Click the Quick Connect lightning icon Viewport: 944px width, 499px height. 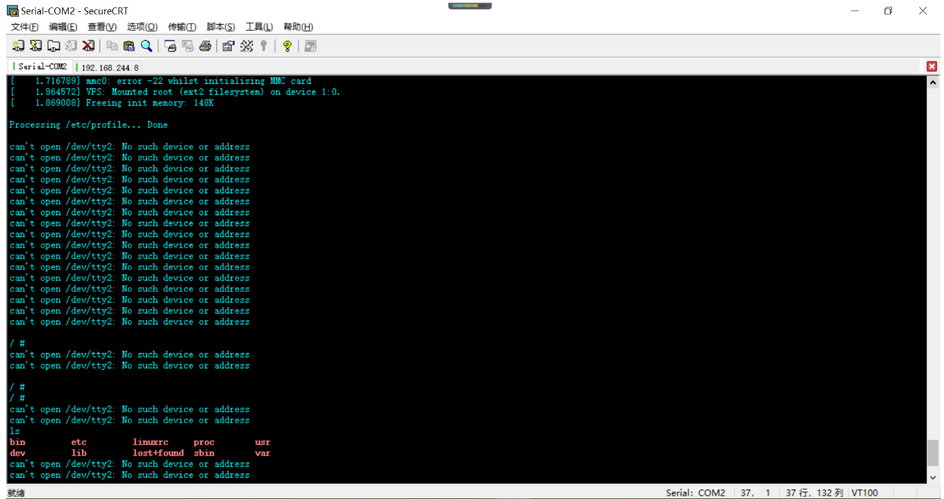pyautogui.click(x=36, y=46)
